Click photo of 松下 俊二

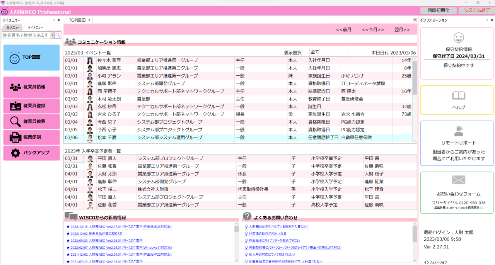point(90,190)
